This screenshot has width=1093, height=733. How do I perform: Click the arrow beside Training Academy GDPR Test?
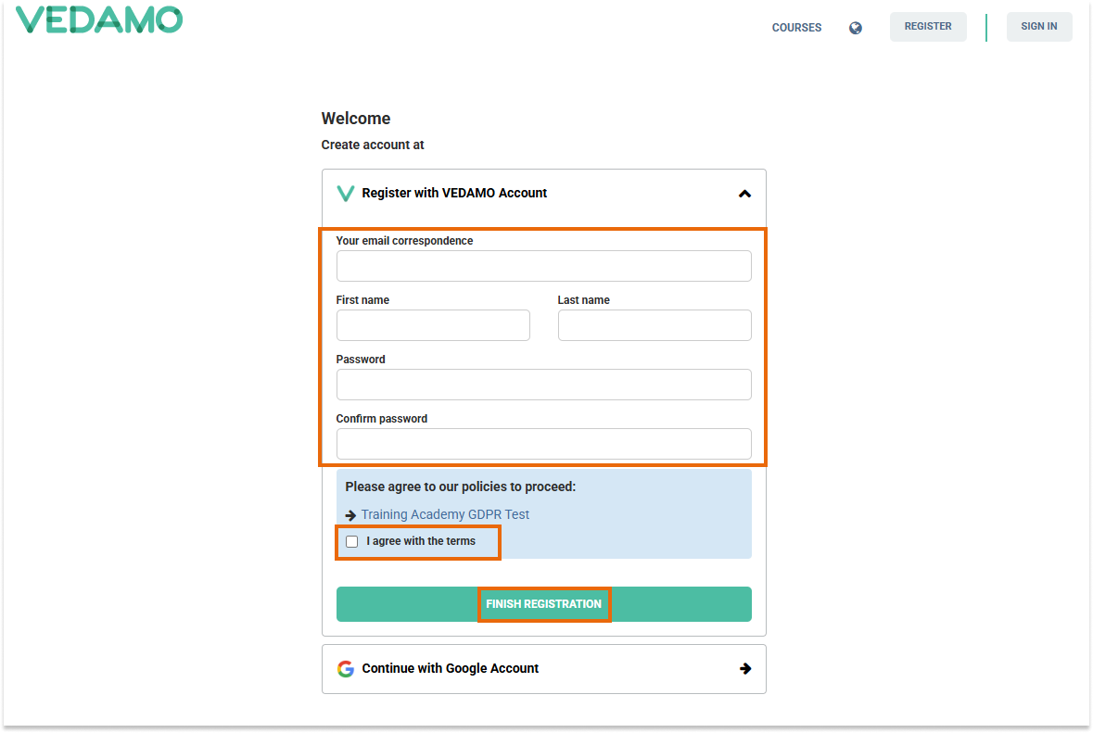[x=350, y=514]
